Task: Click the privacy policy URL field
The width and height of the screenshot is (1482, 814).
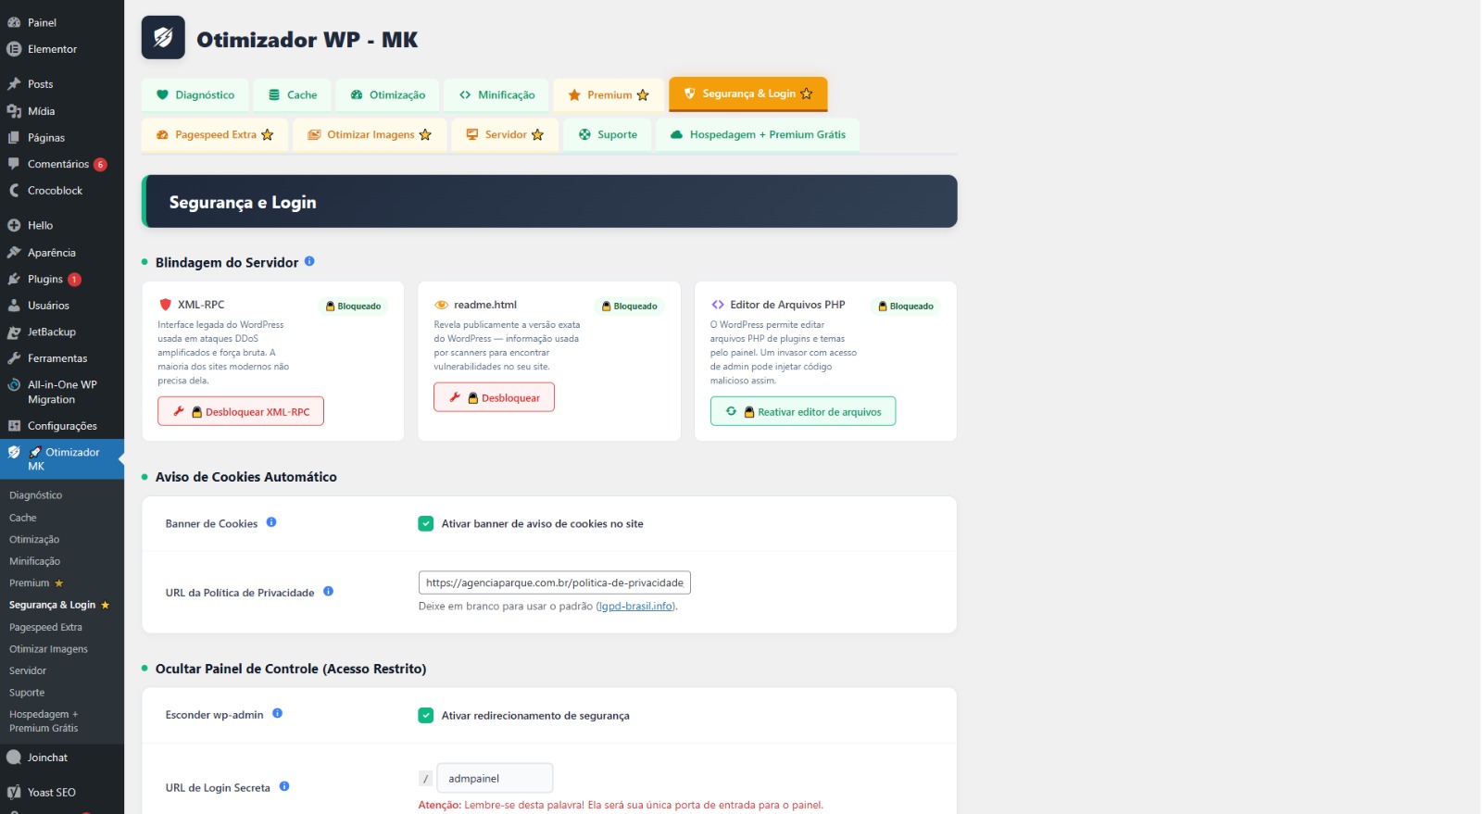Action: pos(555,582)
